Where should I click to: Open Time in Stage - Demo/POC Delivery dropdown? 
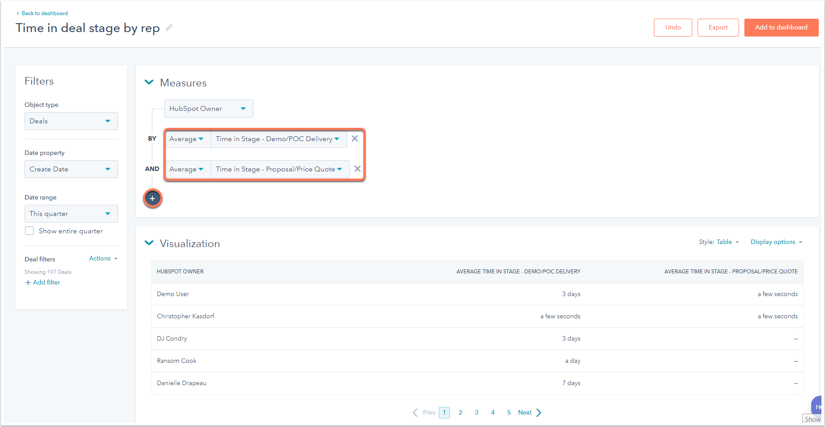(x=278, y=139)
